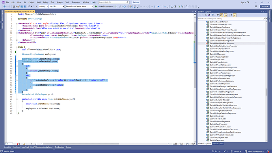Select DataGridSort.razor in Solution Explorer
The image size is (272, 153).
217,116
